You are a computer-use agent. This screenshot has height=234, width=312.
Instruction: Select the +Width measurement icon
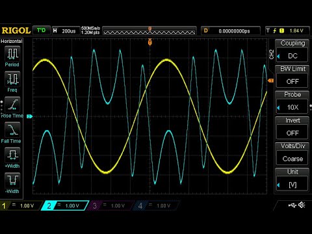pos(12,155)
